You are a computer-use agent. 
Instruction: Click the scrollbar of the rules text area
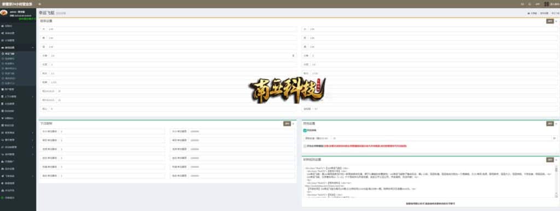556,182
